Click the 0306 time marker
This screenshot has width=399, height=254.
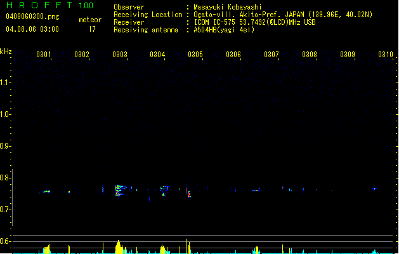[233, 55]
